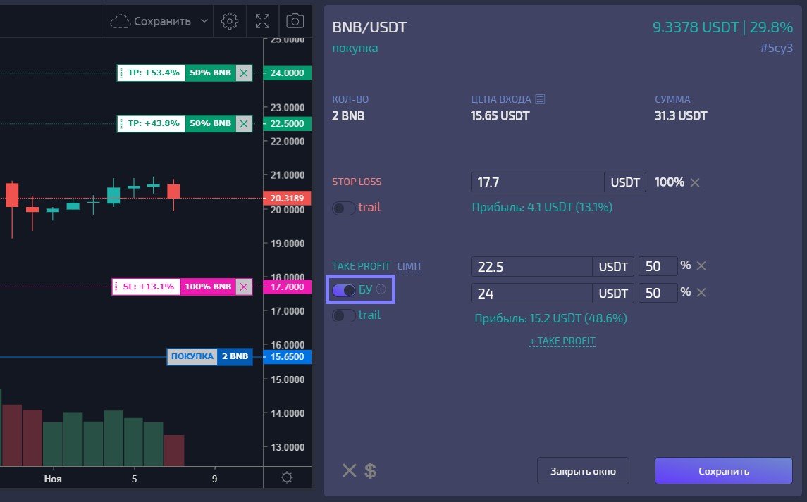Click the cancel X icon beside dollar sign

[x=350, y=470]
